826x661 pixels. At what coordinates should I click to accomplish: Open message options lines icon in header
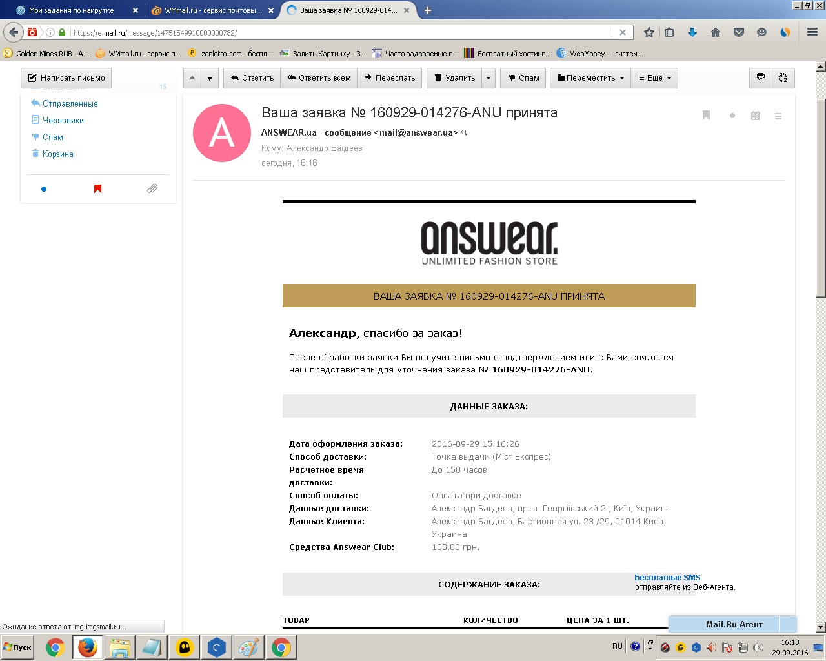tap(778, 116)
